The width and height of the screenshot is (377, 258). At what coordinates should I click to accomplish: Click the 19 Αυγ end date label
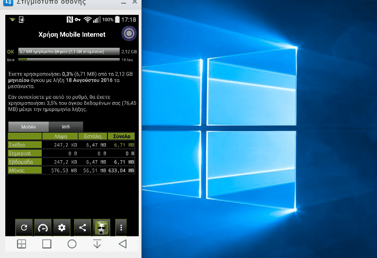[x=127, y=60]
